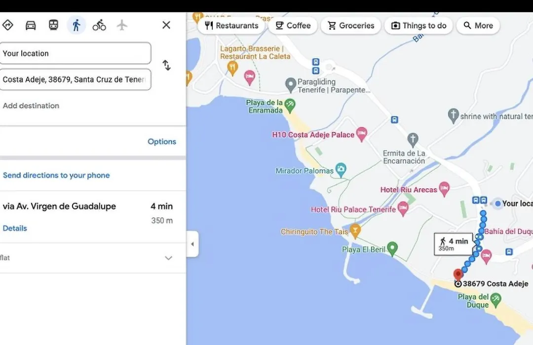Click the 38679 Costa Adeje map label
Image resolution: width=533 pixels, height=345 pixels.
tap(495, 284)
